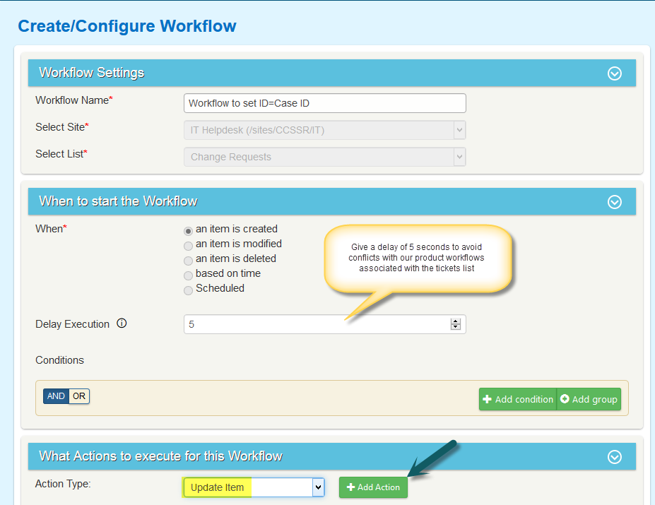
Task: Click the Delay Execution info icon
Action: [122, 324]
